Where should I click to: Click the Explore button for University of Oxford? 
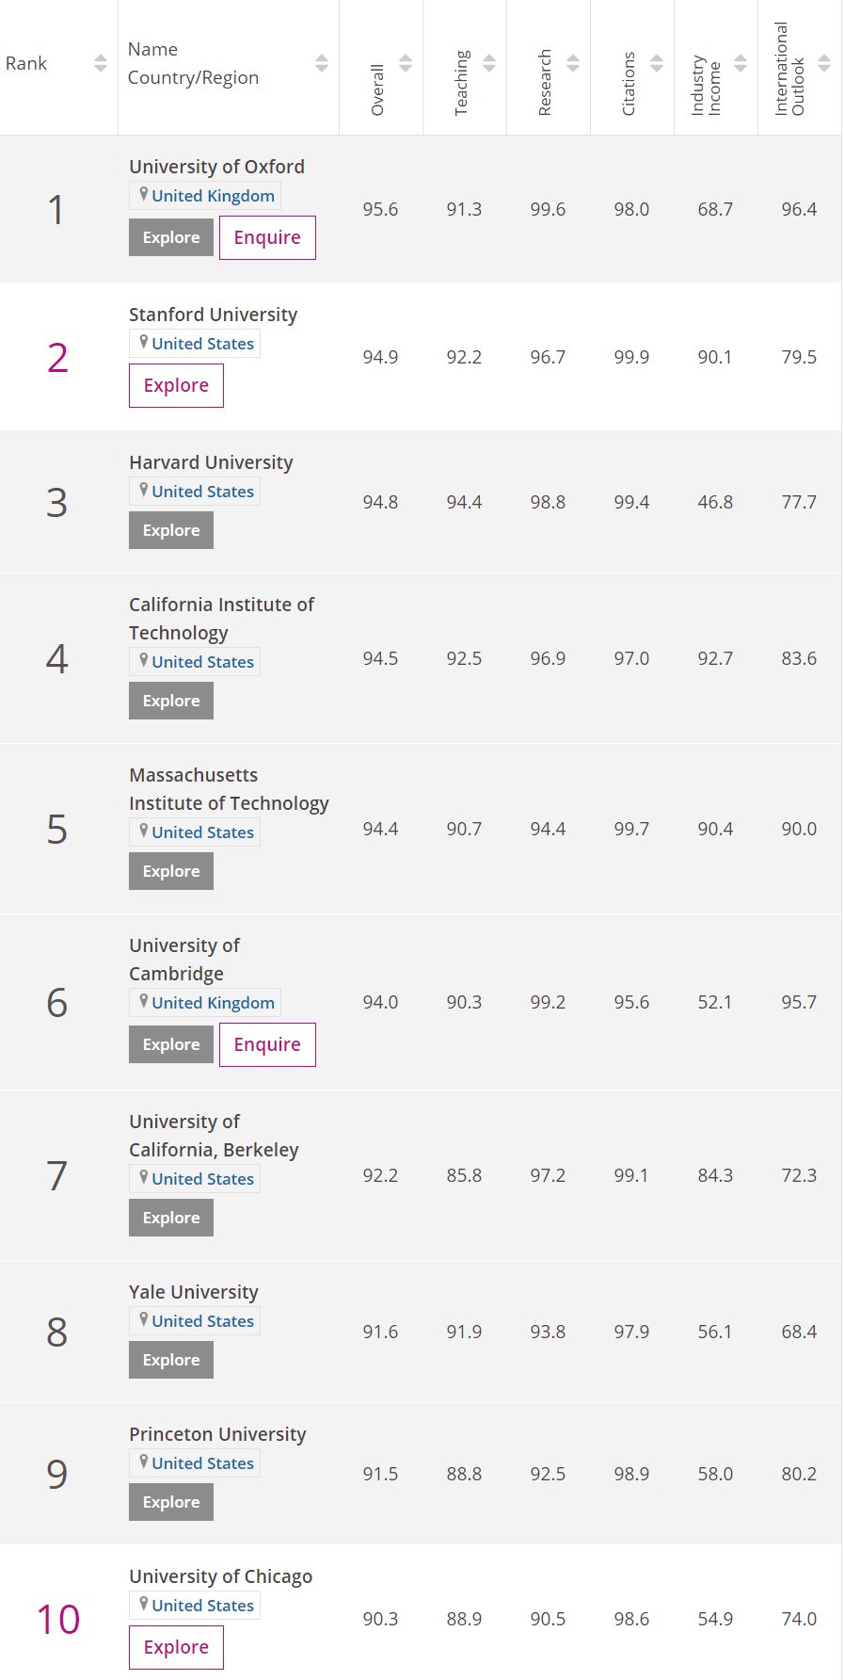tap(171, 237)
